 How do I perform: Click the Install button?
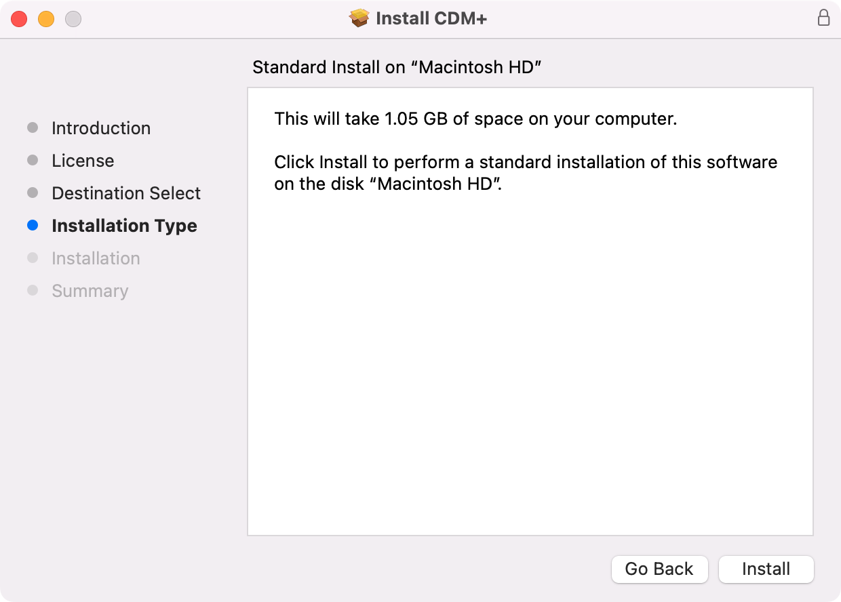pos(766,569)
